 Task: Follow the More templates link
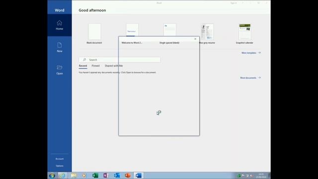tap(251, 53)
